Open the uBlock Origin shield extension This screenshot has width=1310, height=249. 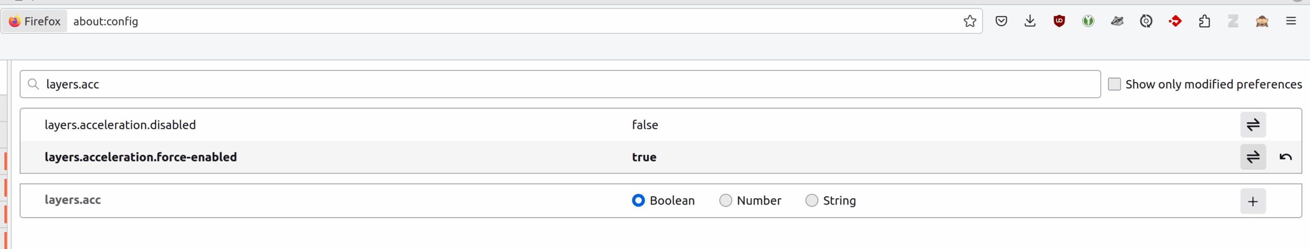1059,21
